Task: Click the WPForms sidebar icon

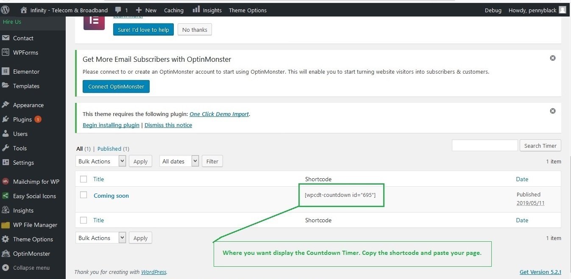Action: click(6, 52)
